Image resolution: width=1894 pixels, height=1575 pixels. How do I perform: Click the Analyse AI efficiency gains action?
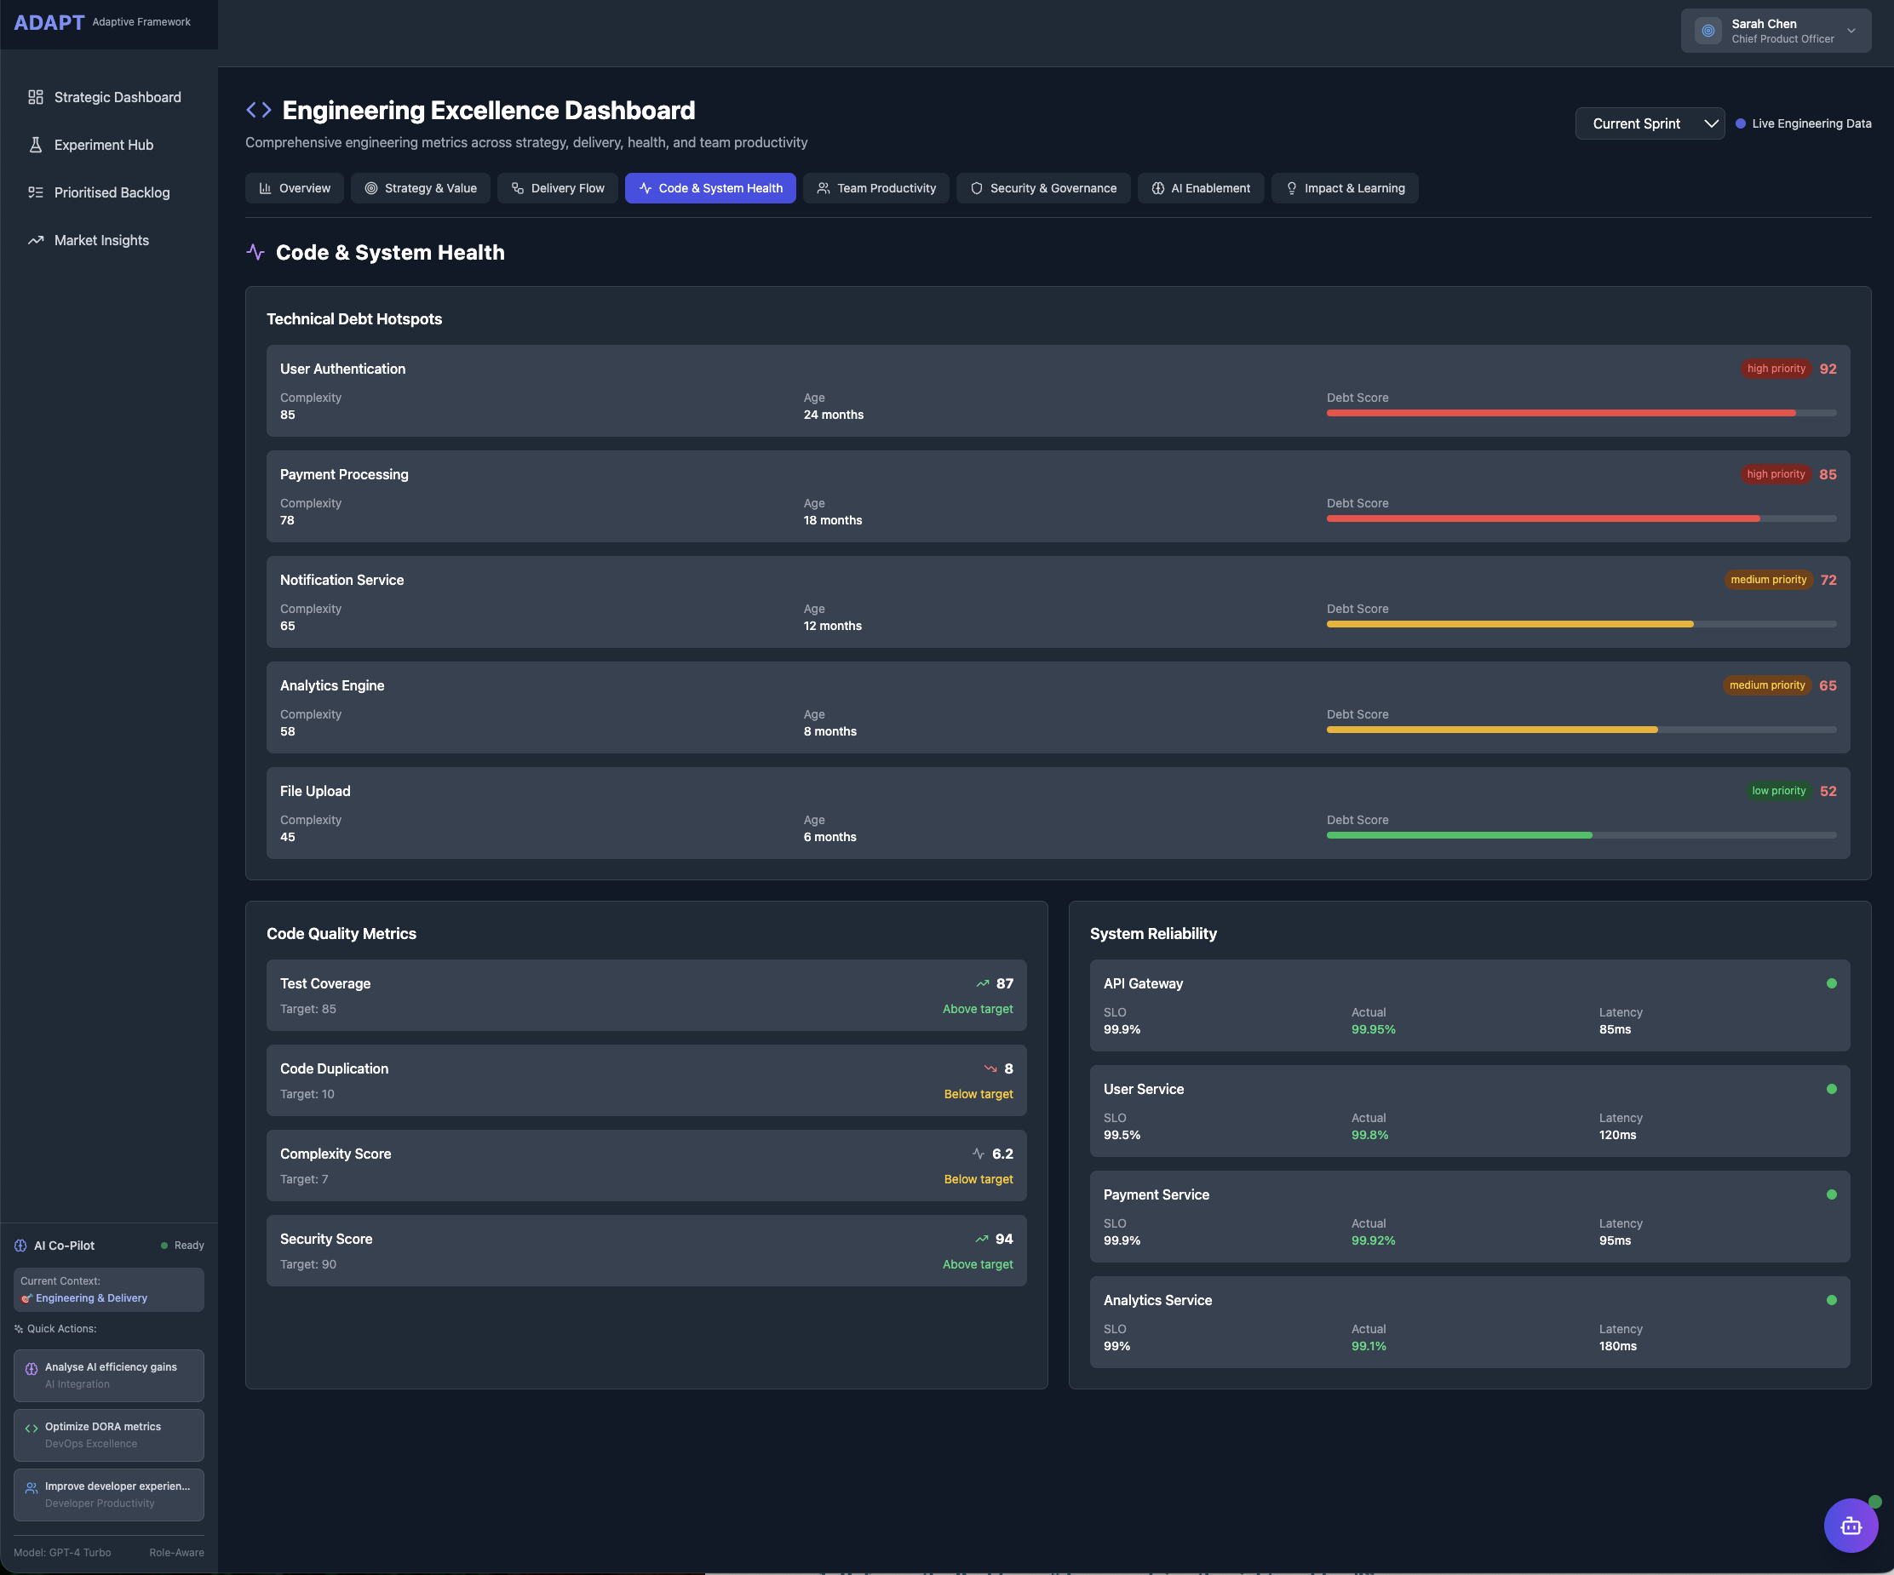point(108,1375)
